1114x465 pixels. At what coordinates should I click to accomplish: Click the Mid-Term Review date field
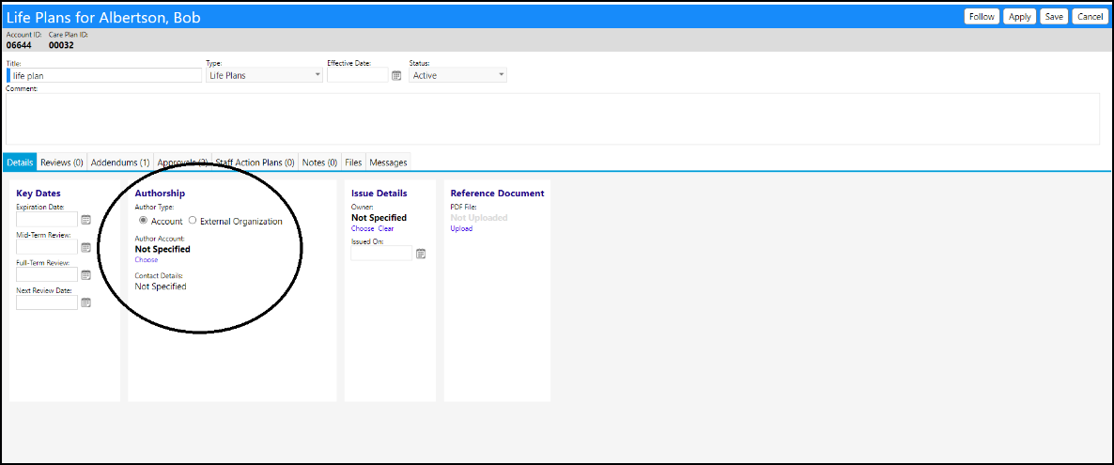click(x=47, y=247)
